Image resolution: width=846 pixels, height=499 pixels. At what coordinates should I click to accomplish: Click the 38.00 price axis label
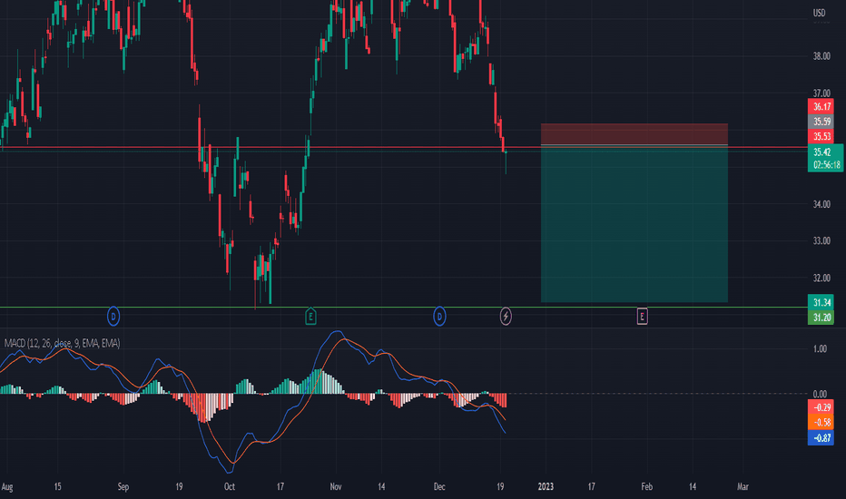click(x=821, y=56)
